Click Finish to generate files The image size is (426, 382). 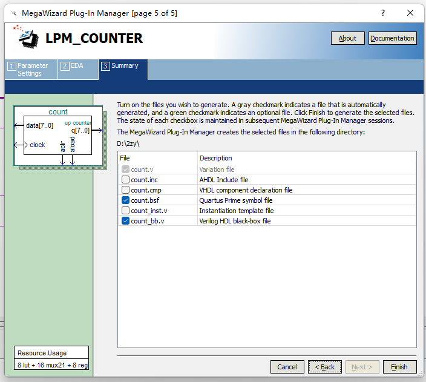399,367
